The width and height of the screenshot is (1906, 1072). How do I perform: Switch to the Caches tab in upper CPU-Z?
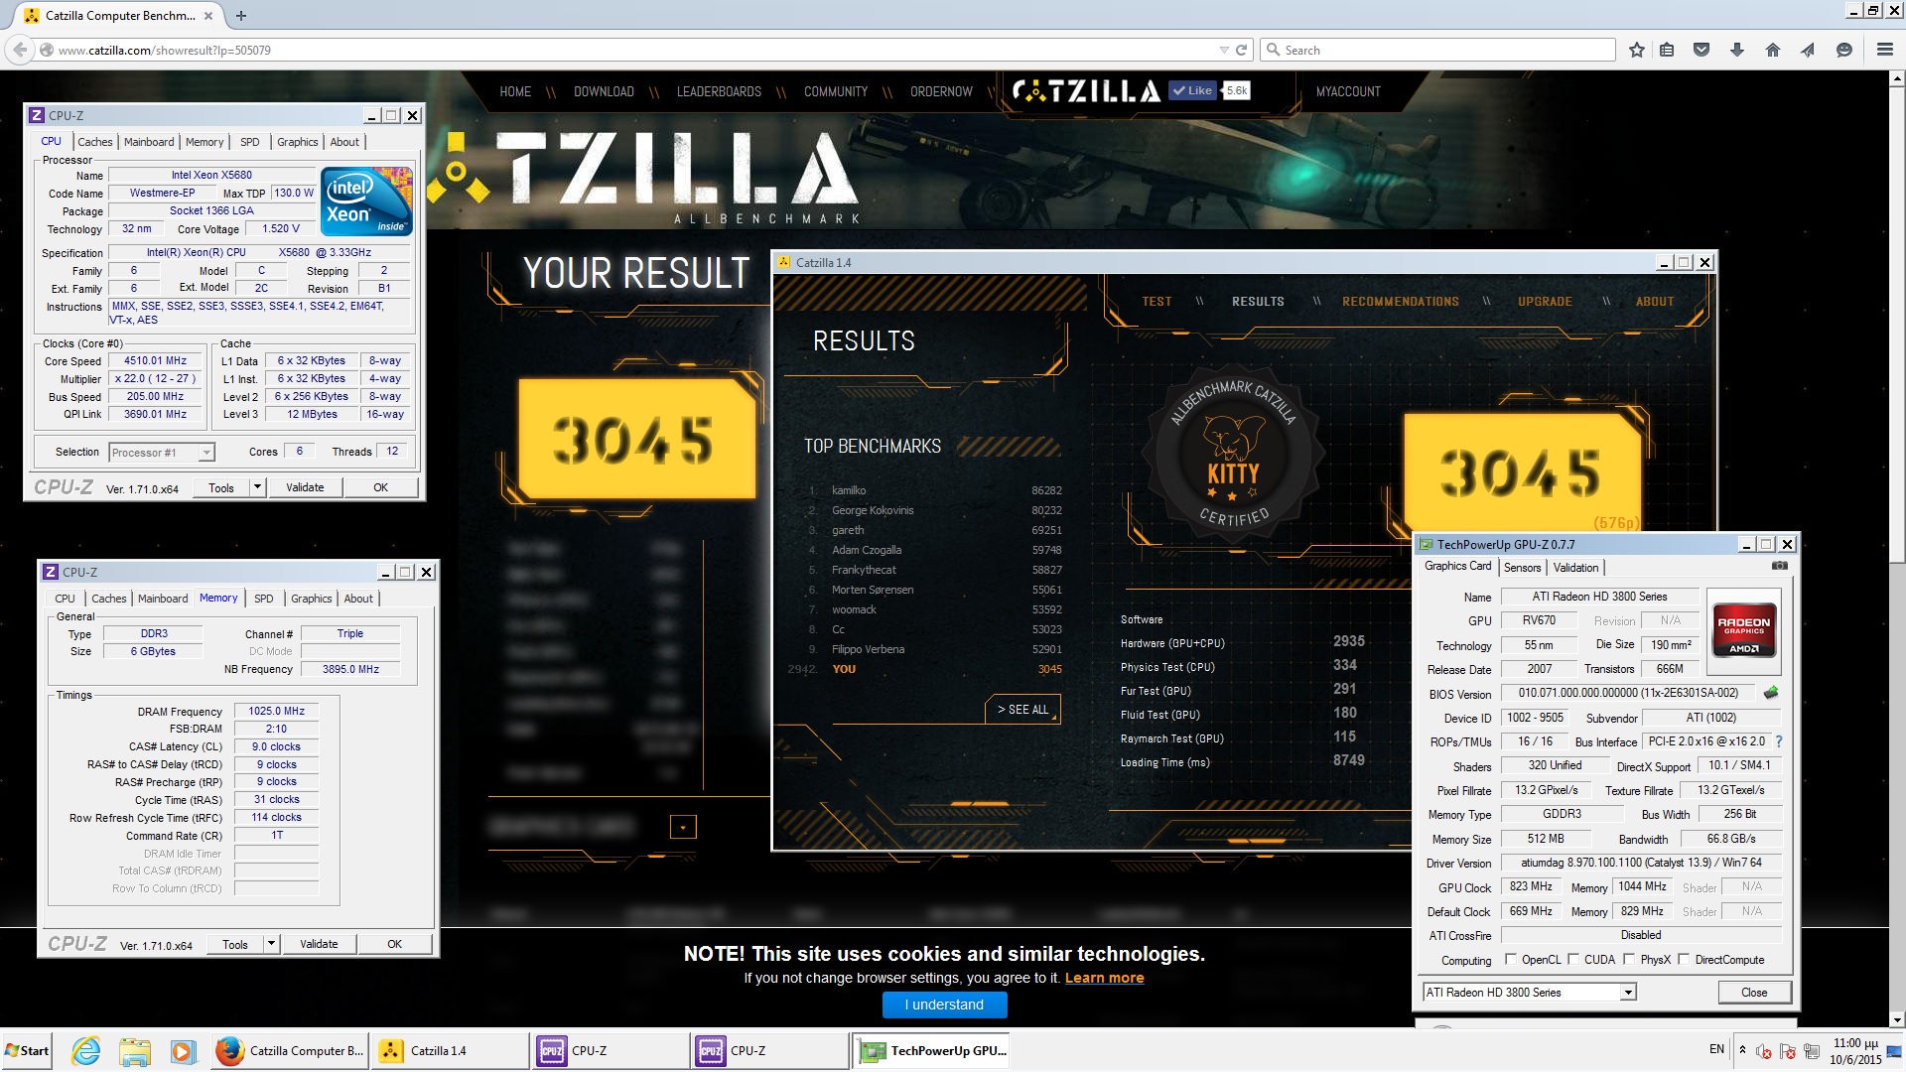95,142
